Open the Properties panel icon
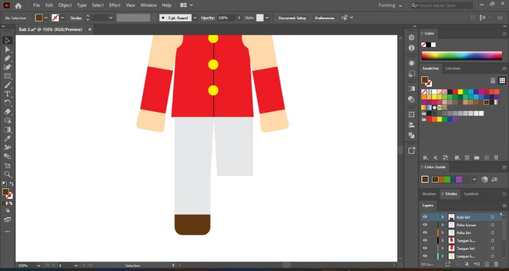509x271 pixels. [411, 38]
